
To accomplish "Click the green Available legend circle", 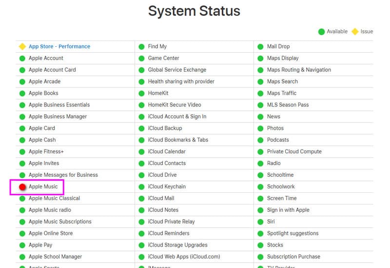I will (321, 32).
